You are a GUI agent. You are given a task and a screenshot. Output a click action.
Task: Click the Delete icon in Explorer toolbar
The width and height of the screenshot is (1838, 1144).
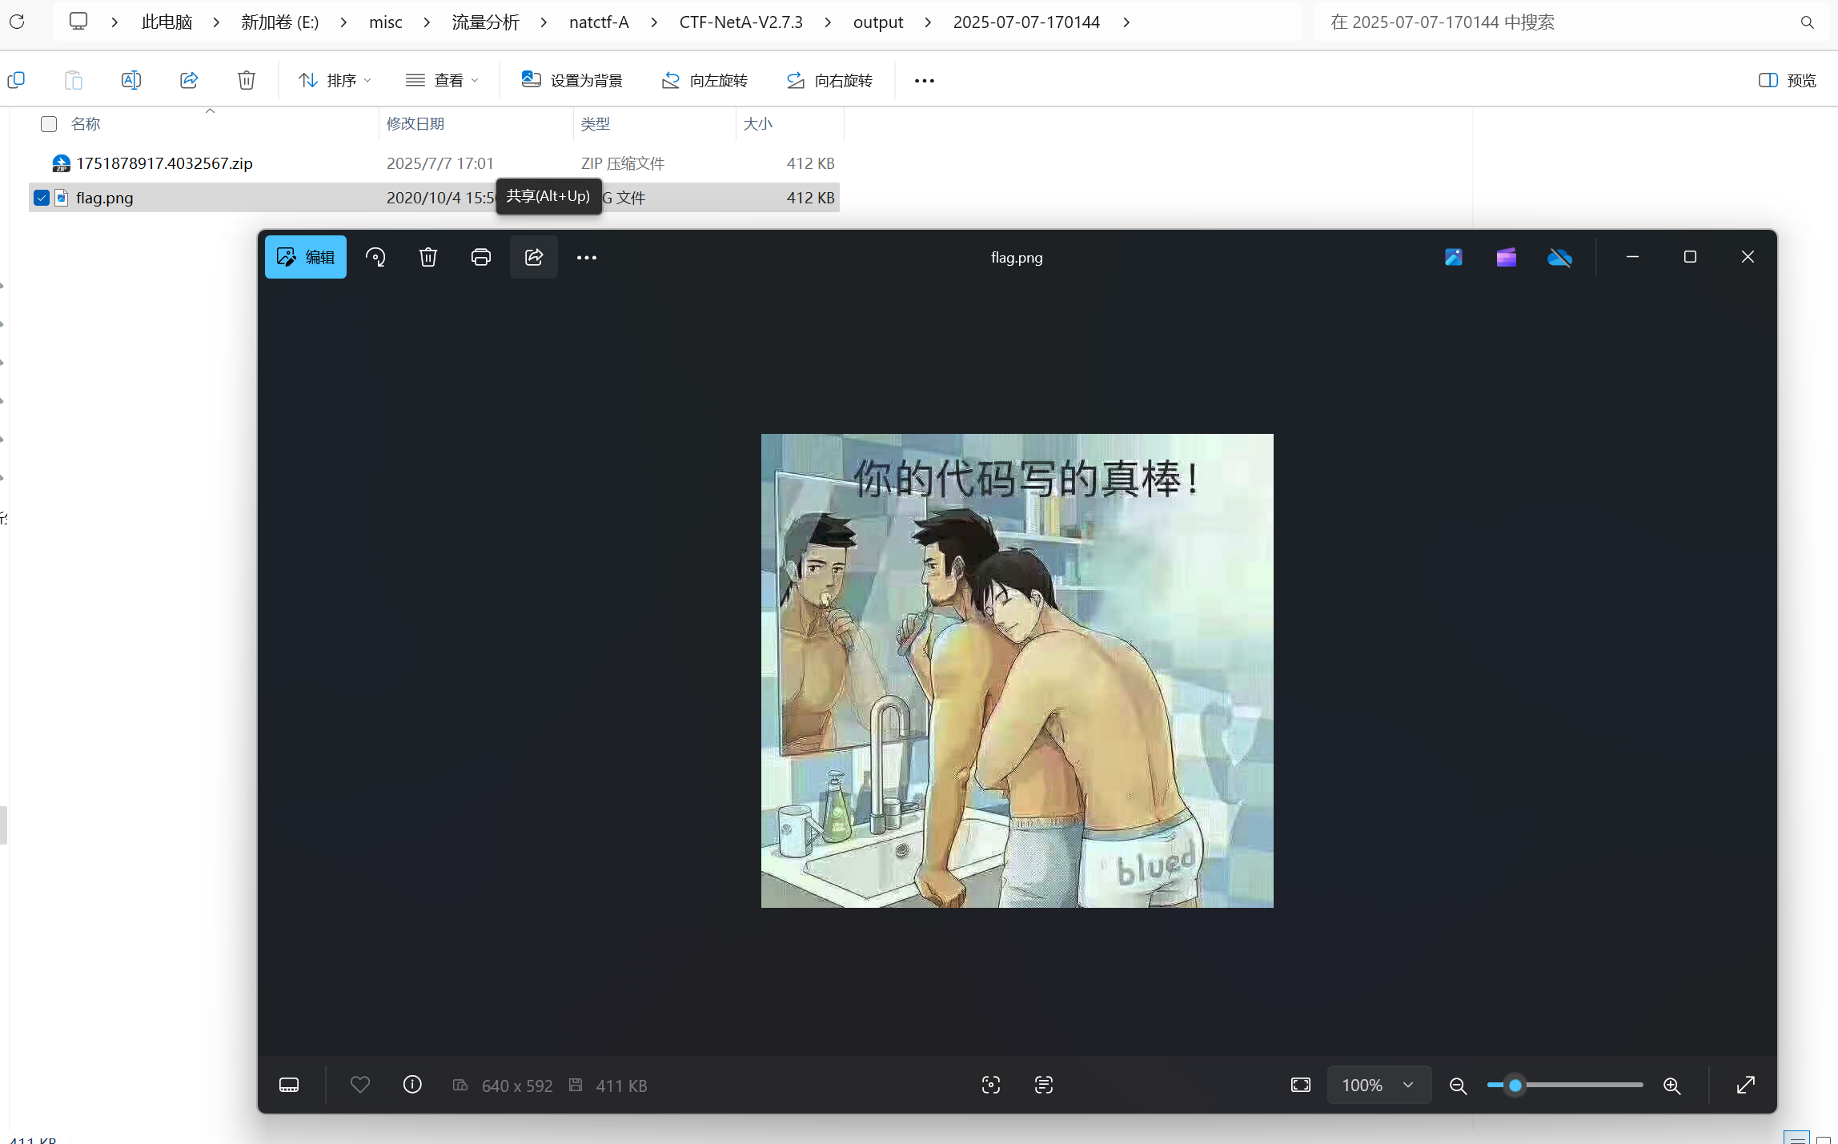[247, 80]
